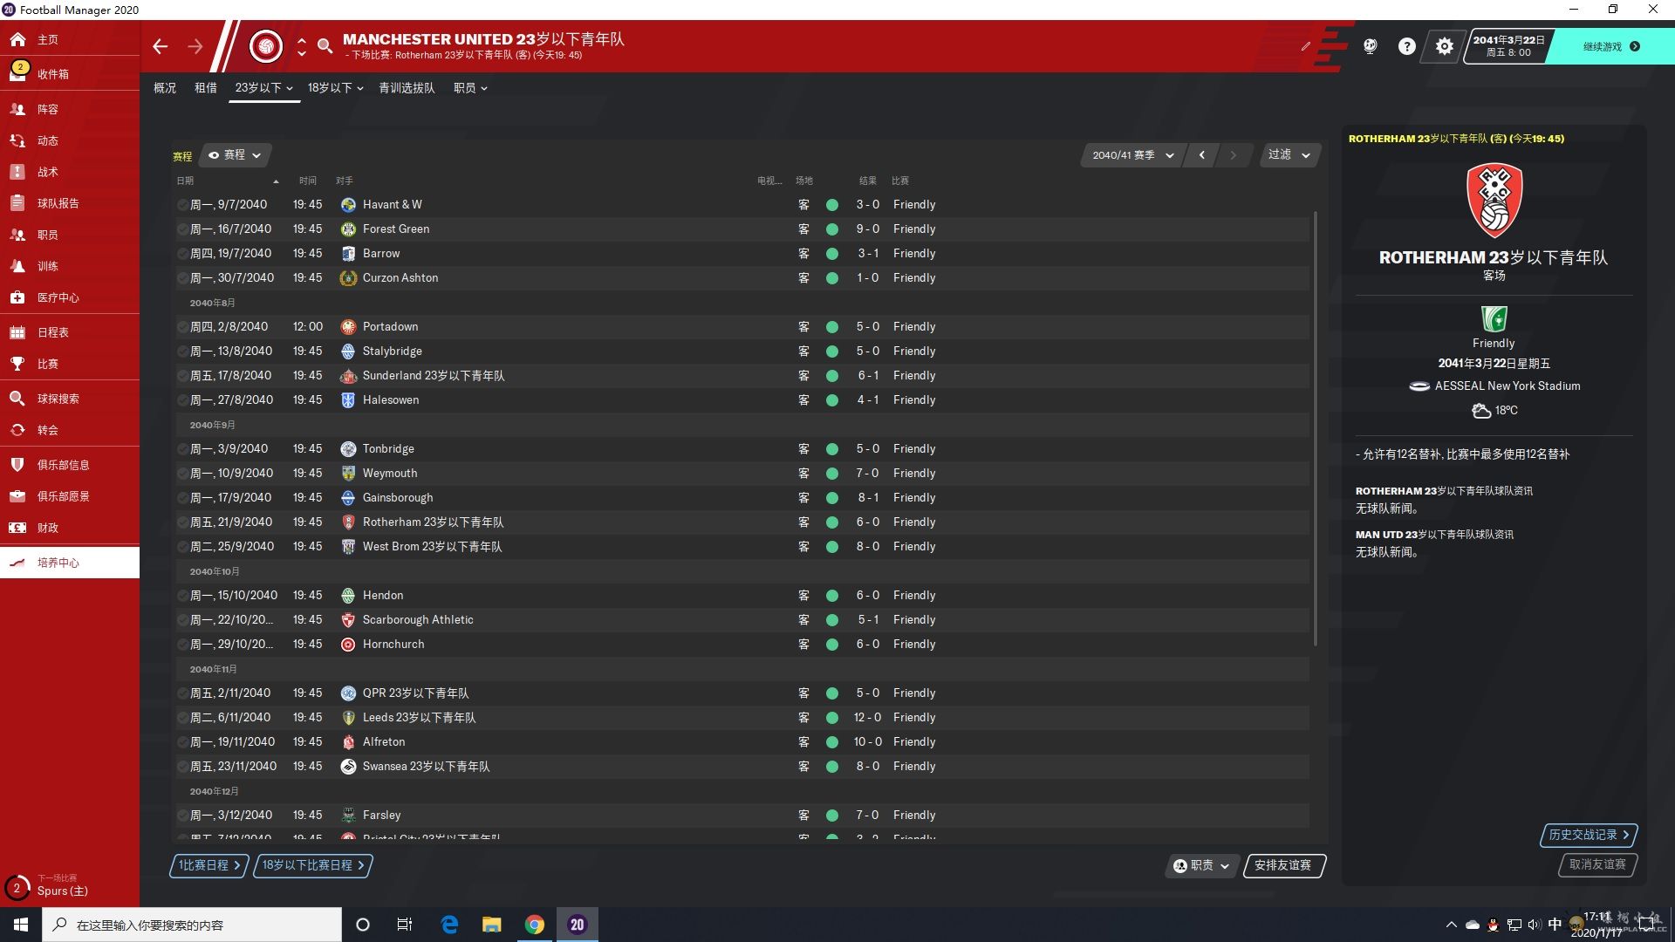Toggle the team switcher up-down arrows
Screen dimensions: 1675x942
(302, 46)
